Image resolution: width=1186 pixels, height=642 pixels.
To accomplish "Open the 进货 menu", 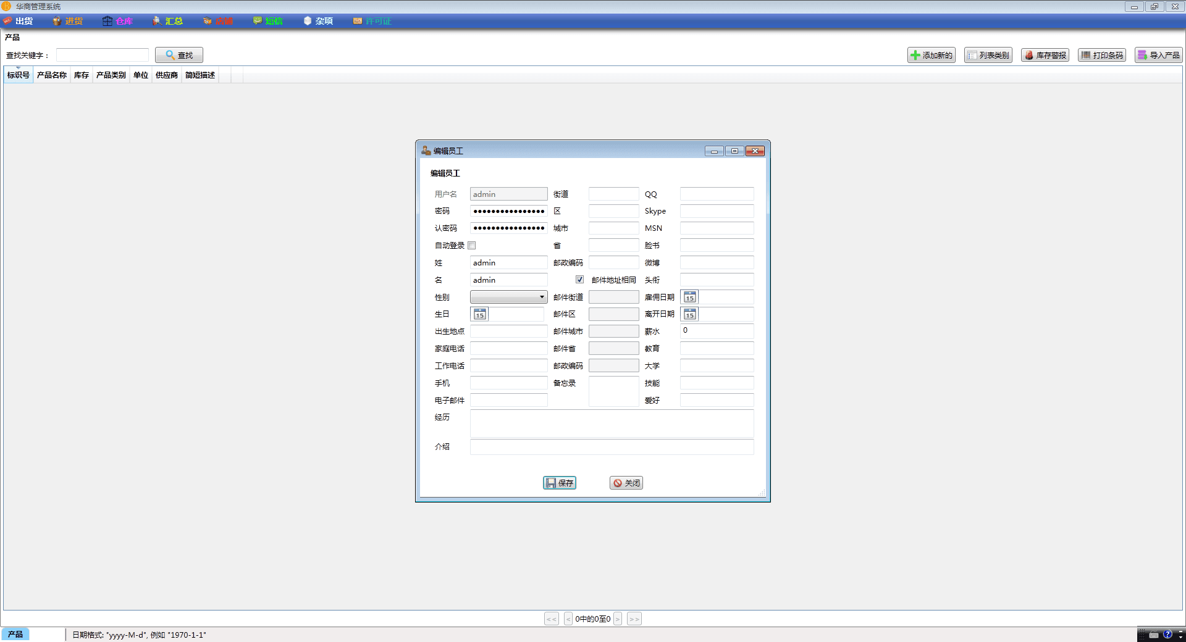I will tap(68, 21).
